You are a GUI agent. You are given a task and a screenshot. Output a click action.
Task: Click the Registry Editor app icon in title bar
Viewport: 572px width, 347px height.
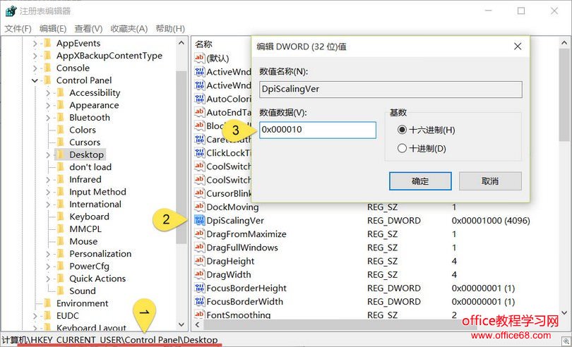click(x=11, y=11)
